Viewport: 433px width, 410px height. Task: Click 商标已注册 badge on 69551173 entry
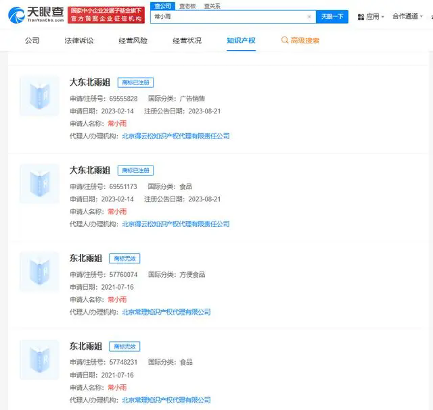click(135, 170)
